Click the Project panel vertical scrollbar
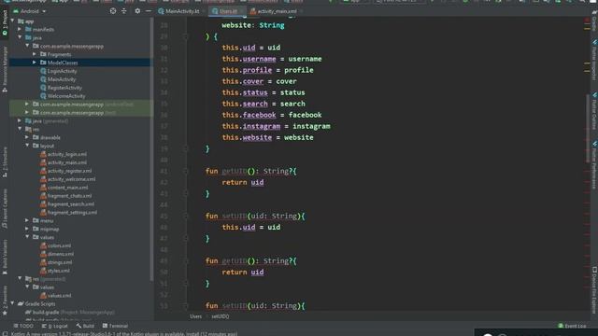 pyautogui.click(x=151, y=148)
